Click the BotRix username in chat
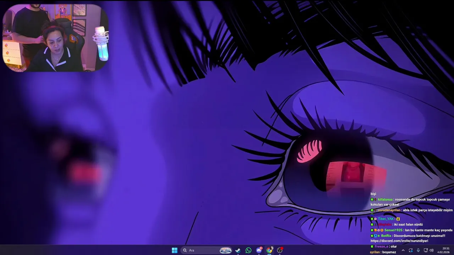Image resolution: width=454 pixels, height=255 pixels. point(386,236)
